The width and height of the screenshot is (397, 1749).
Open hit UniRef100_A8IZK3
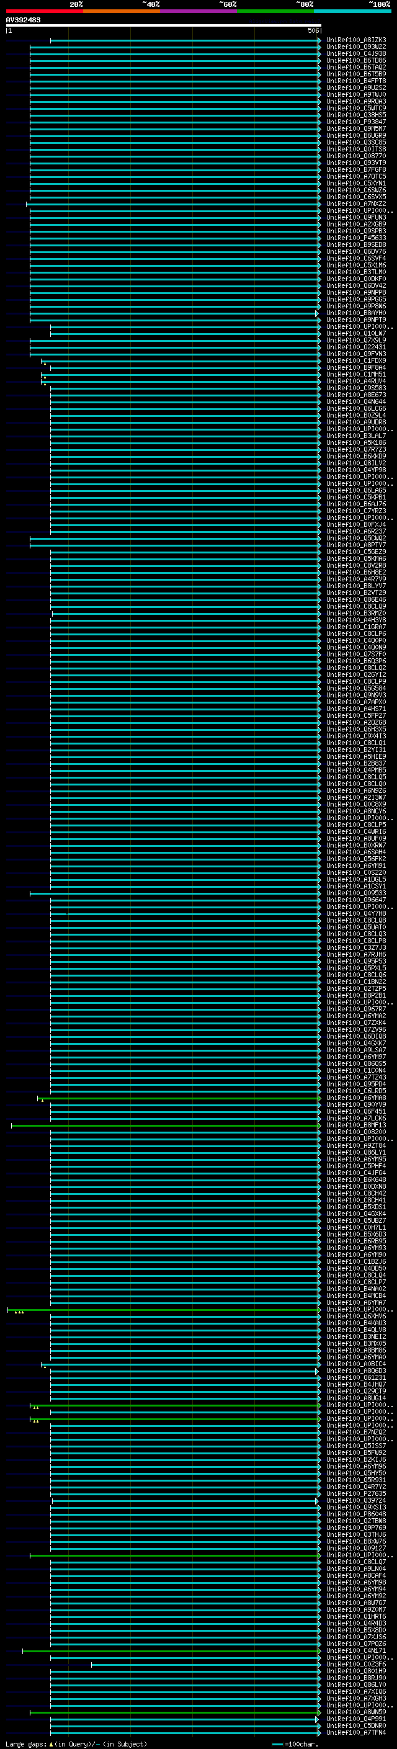356,40
